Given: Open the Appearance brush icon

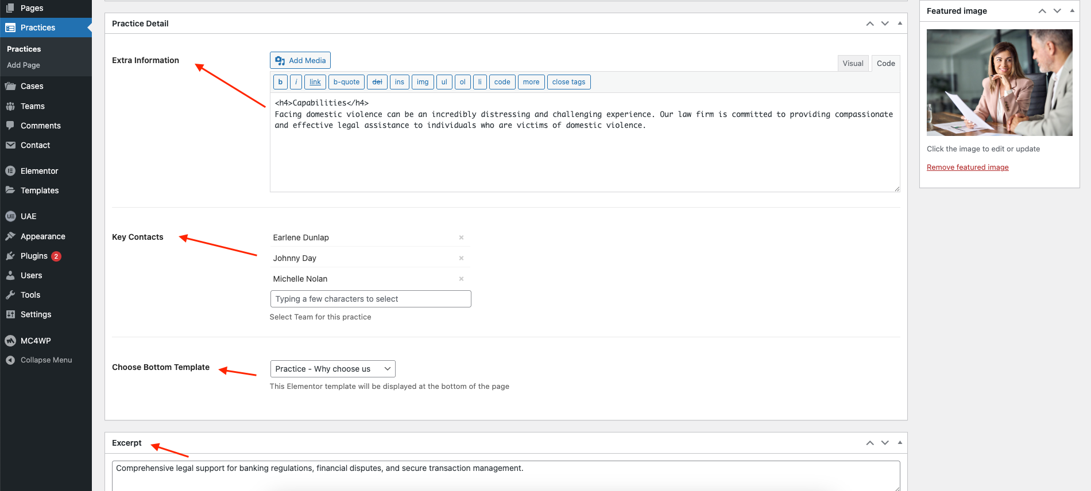Looking at the screenshot, I should click(10, 236).
